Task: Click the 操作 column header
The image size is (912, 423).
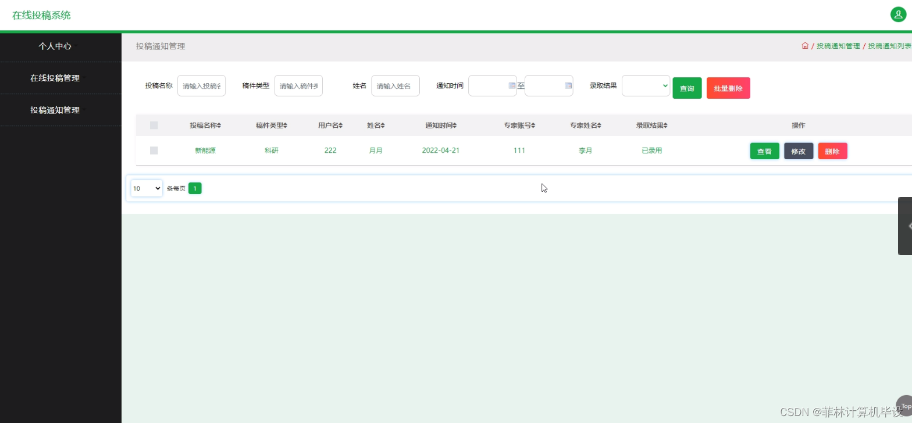Action: (x=799, y=126)
